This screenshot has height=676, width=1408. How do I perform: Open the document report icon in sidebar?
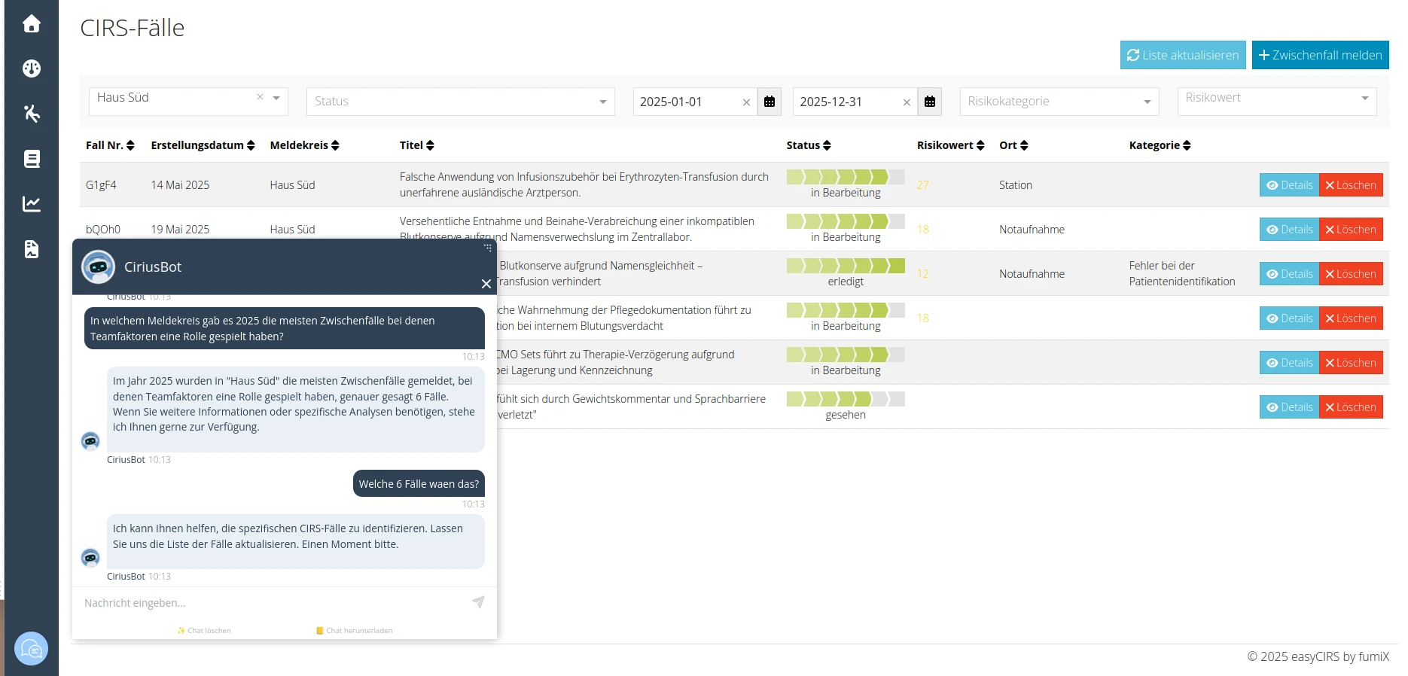click(31, 249)
